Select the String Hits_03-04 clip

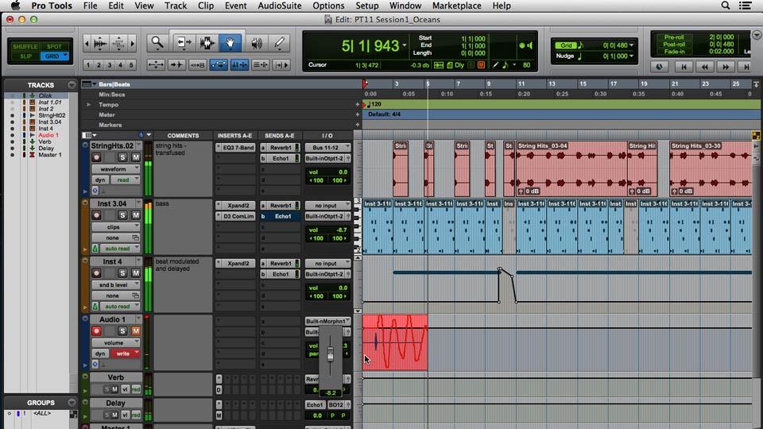click(571, 168)
